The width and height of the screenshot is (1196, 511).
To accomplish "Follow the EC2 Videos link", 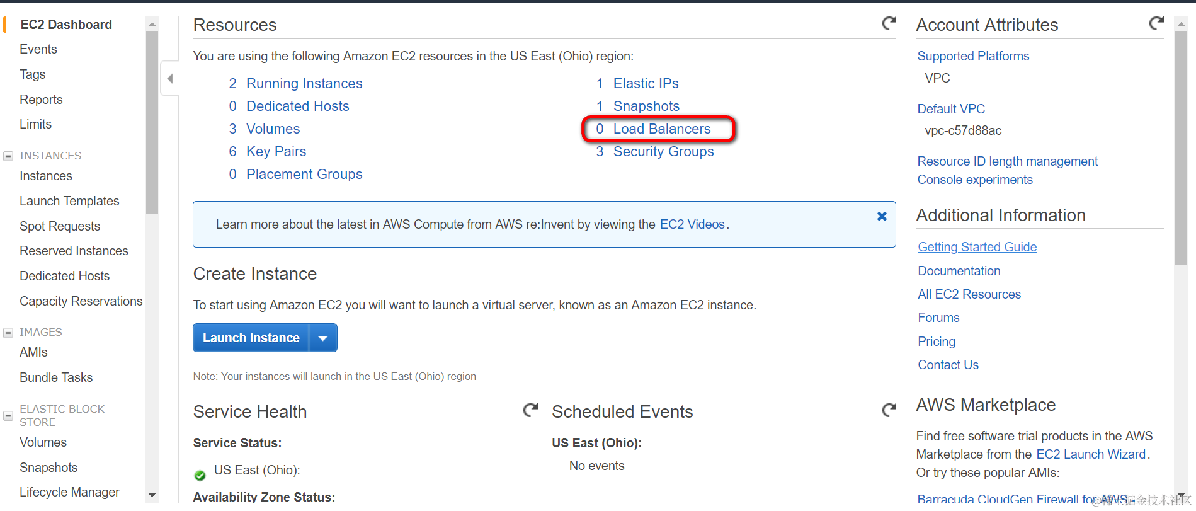I will tap(692, 224).
